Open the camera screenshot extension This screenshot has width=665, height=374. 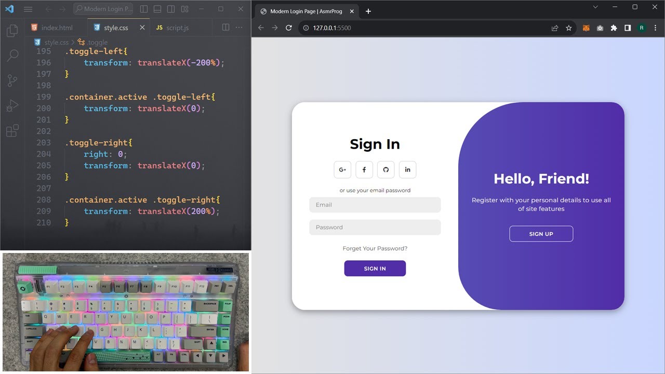tap(600, 28)
